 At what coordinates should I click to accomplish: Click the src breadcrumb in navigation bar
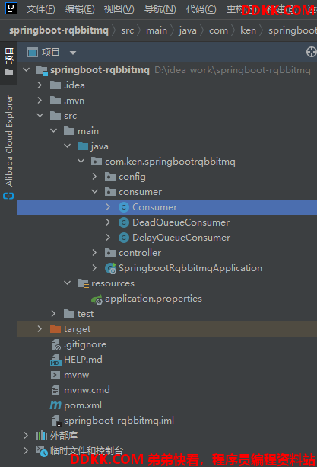(x=127, y=30)
